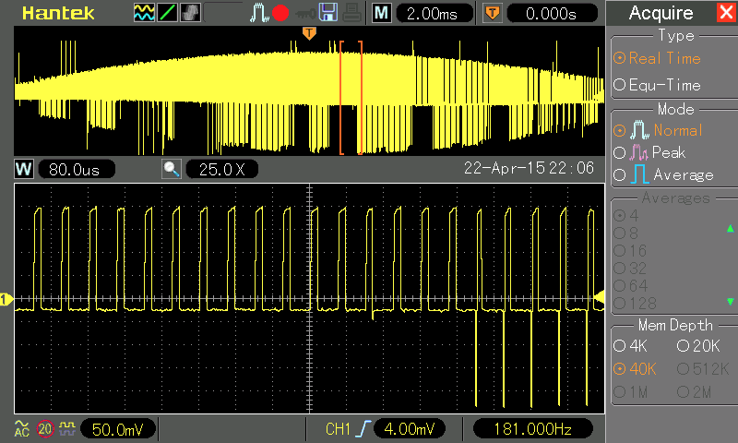Click the magnifier zoom icon
This screenshot has height=443, width=738.
coord(172,169)
